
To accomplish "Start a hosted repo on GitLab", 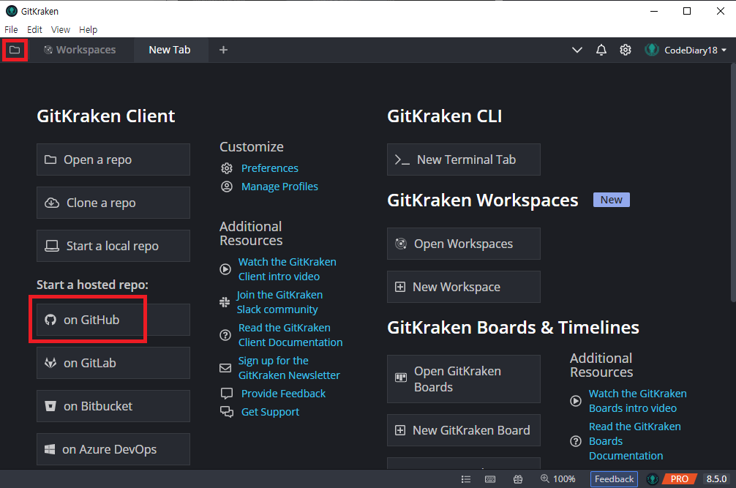I will (113, 363).
